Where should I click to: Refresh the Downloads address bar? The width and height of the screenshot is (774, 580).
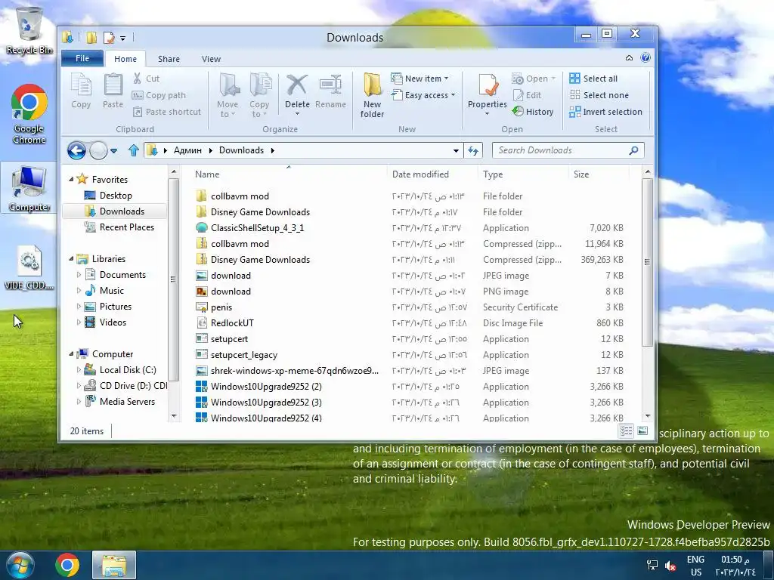click(473, 150)
